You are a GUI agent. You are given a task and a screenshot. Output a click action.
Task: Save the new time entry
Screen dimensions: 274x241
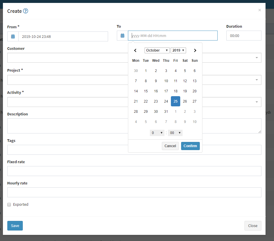coord(15,226)
